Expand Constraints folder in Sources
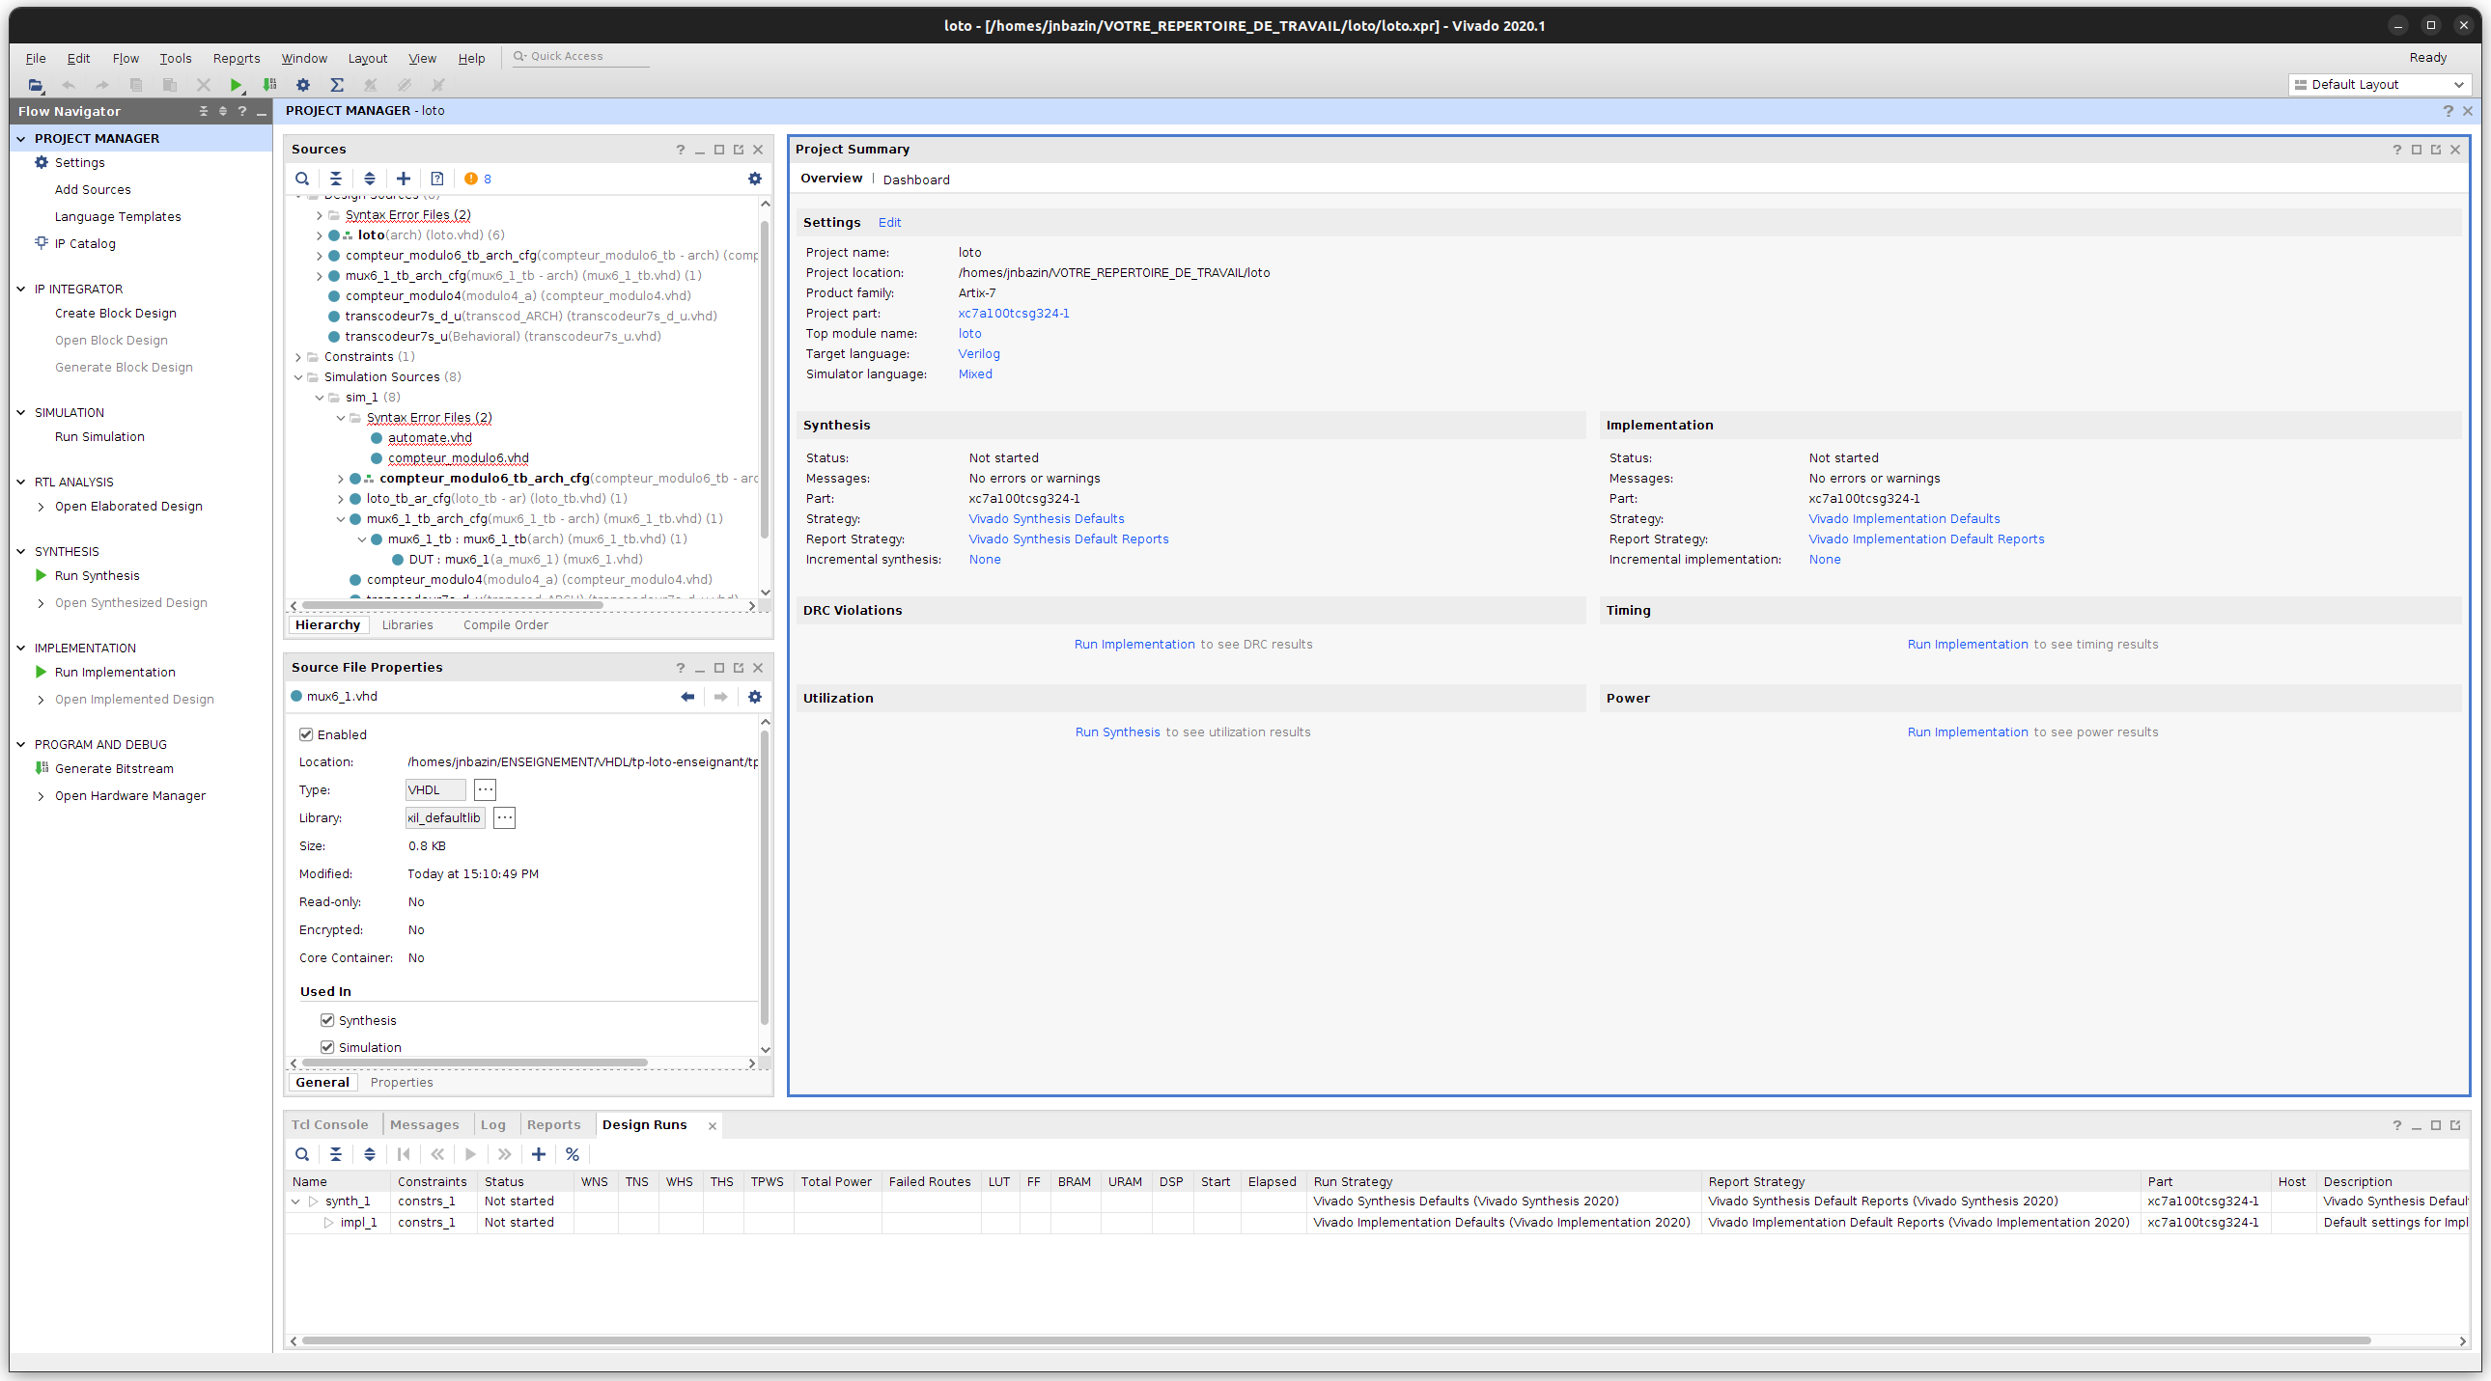The width and height of the screenshot is (2491, 1381). point(297,357)
